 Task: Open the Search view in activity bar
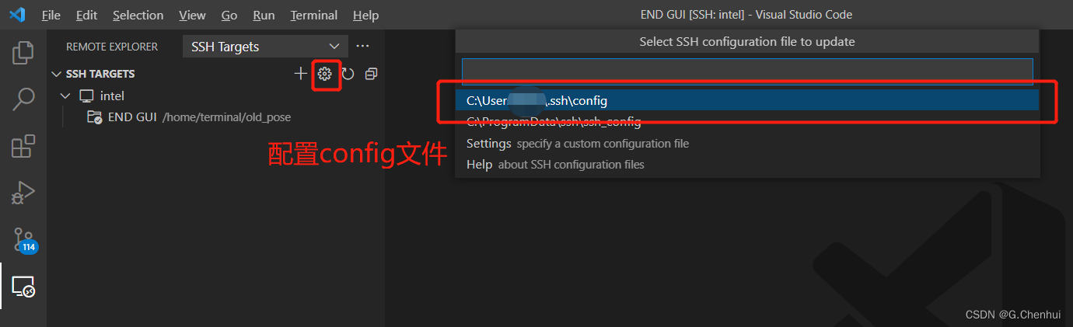pos(23,99)
